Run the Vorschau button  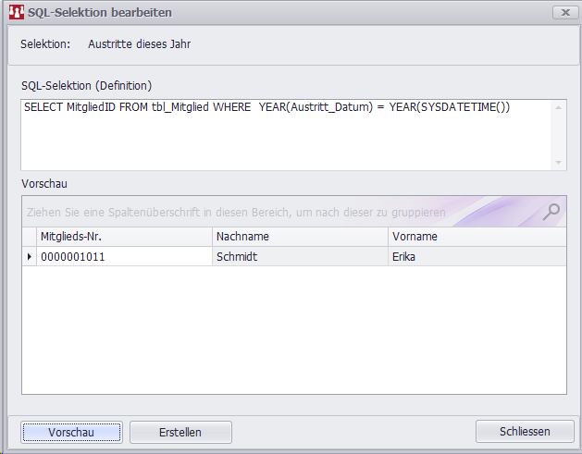coord(71,432)
